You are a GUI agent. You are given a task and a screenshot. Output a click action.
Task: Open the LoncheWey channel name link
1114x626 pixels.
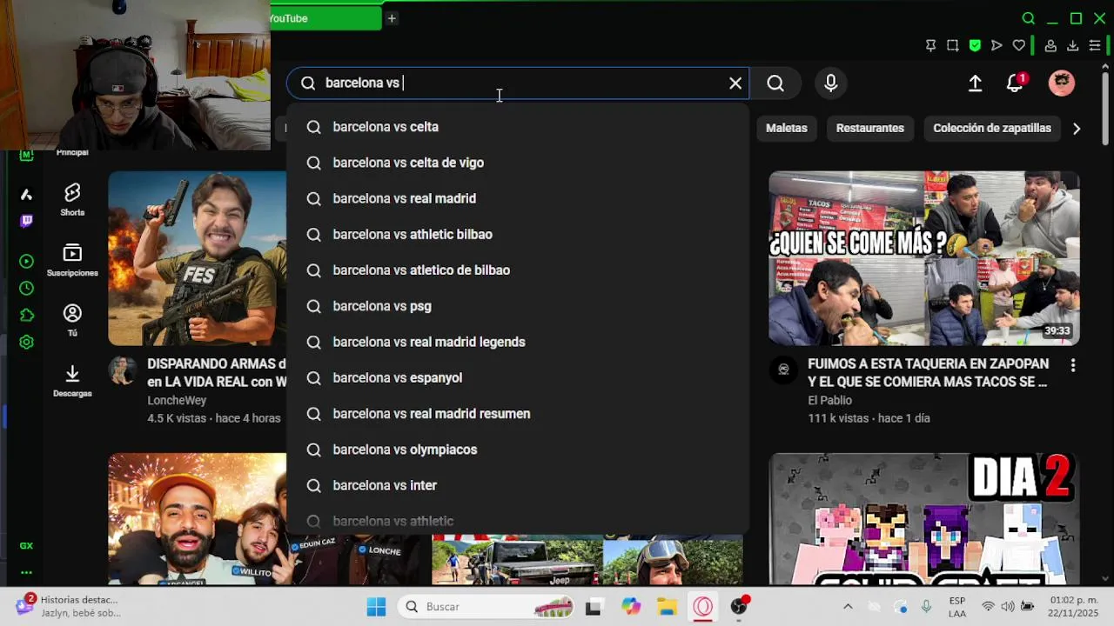pos(177,400)
